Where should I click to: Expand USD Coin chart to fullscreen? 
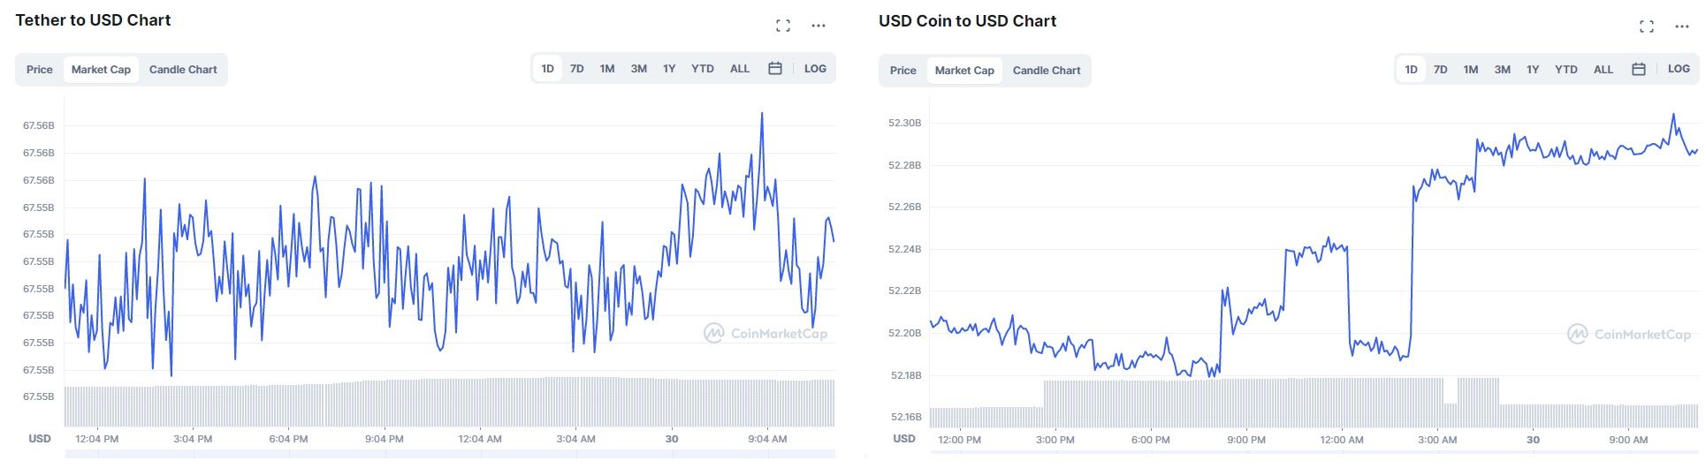tap(1647, 26)
